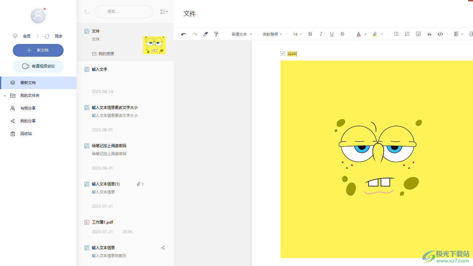Click the 同步 sync icon
The width and height of the screenshot is (473, 266).
[47, 36]
